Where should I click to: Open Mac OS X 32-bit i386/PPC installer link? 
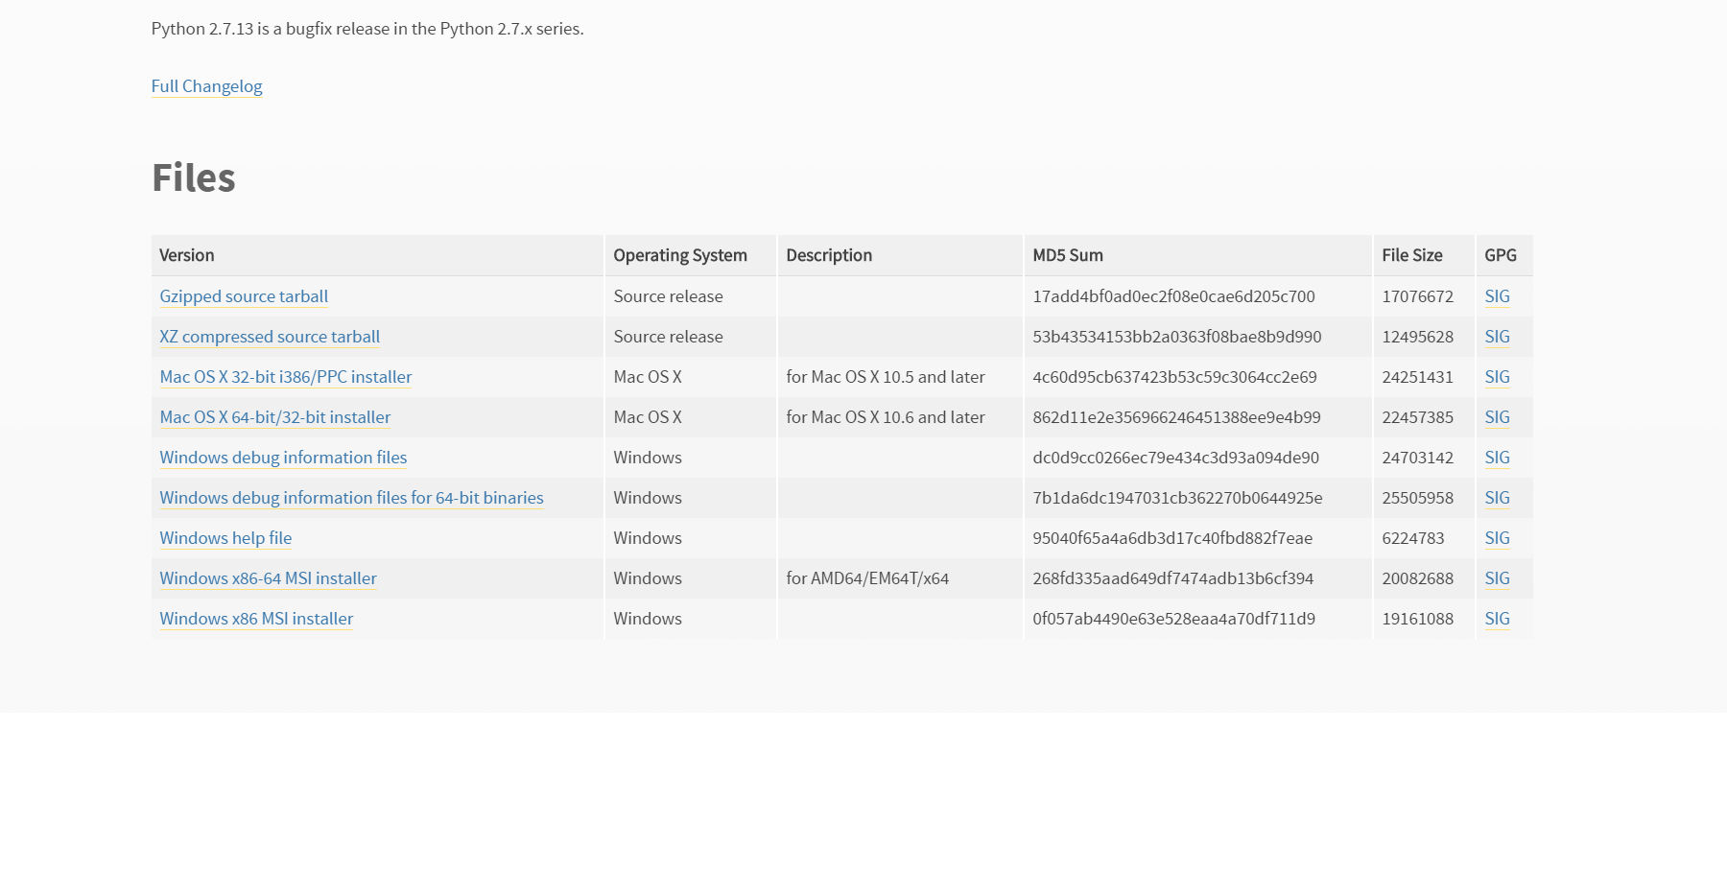click(x=286, y=377)
